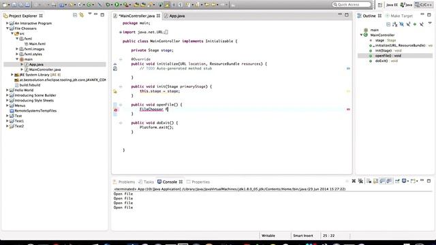Screen dimensions: 436x245
Task: Click Smart Insert in the status bar
Action: coord(302,235)
